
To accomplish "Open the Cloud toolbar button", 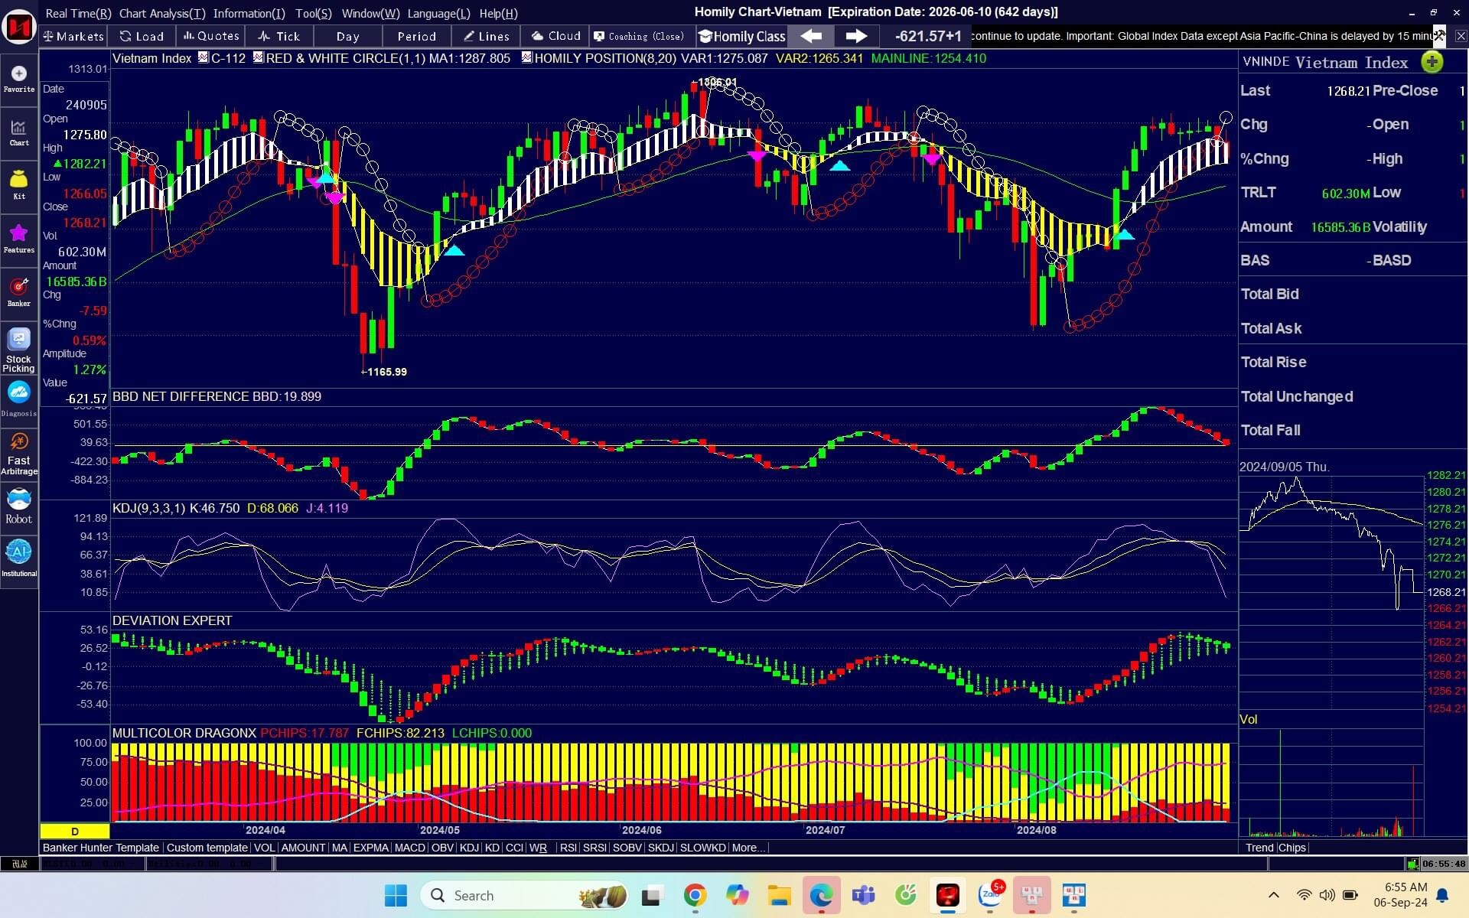I will 556,36.
